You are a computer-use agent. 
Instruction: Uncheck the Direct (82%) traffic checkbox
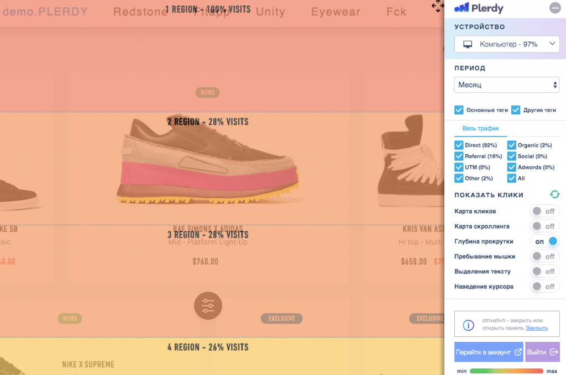point(459,145)
